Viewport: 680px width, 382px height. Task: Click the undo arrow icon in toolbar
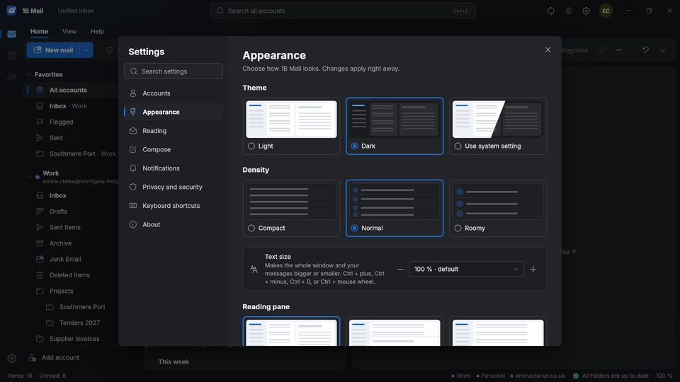(x=645, y=50)
